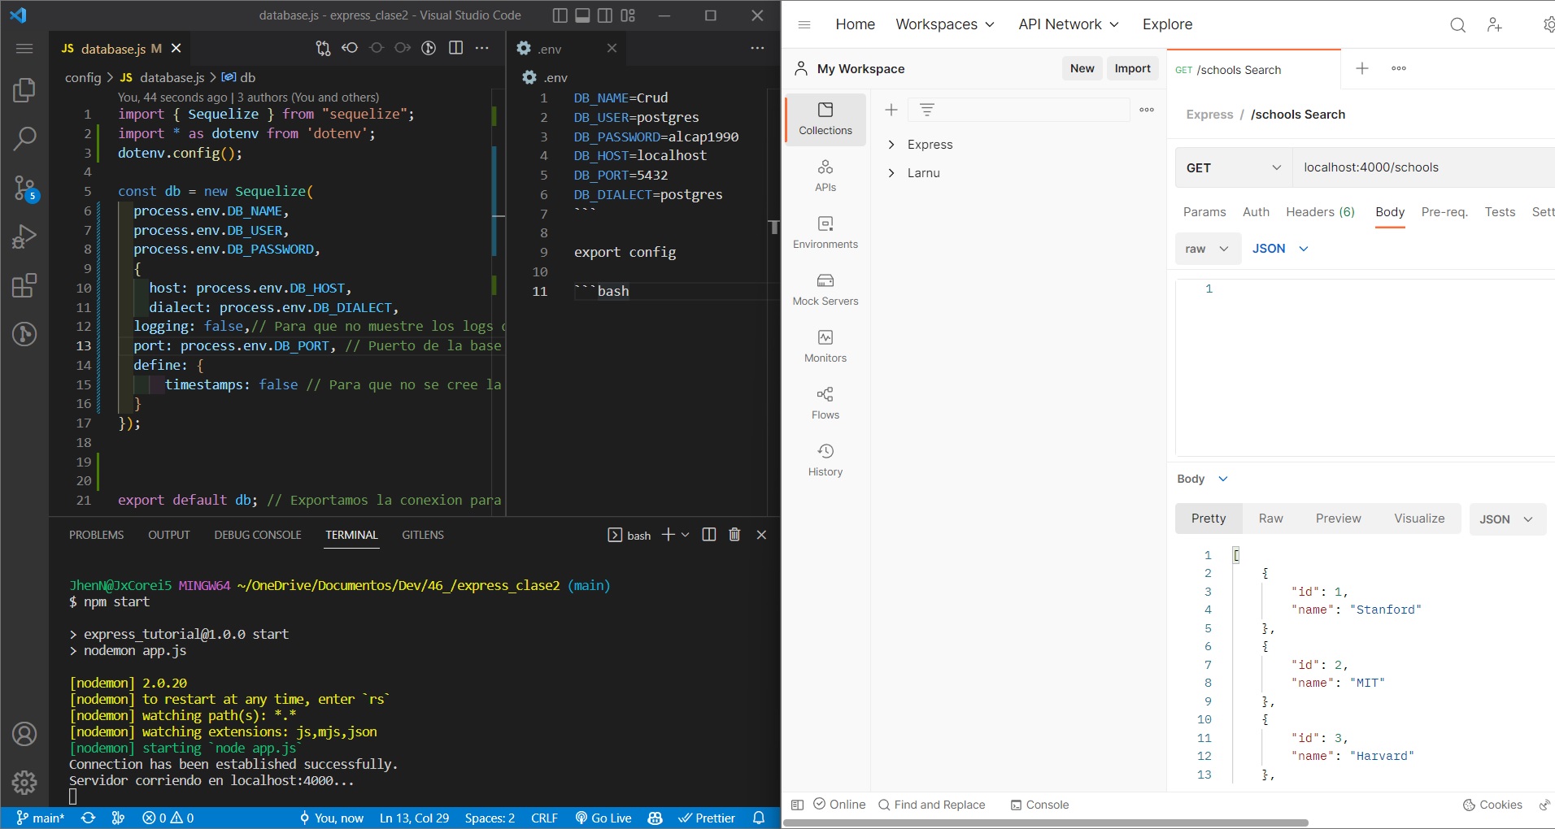Open more actions for database.js editor
The image size is (1555, 829).
tap(482, 48)
